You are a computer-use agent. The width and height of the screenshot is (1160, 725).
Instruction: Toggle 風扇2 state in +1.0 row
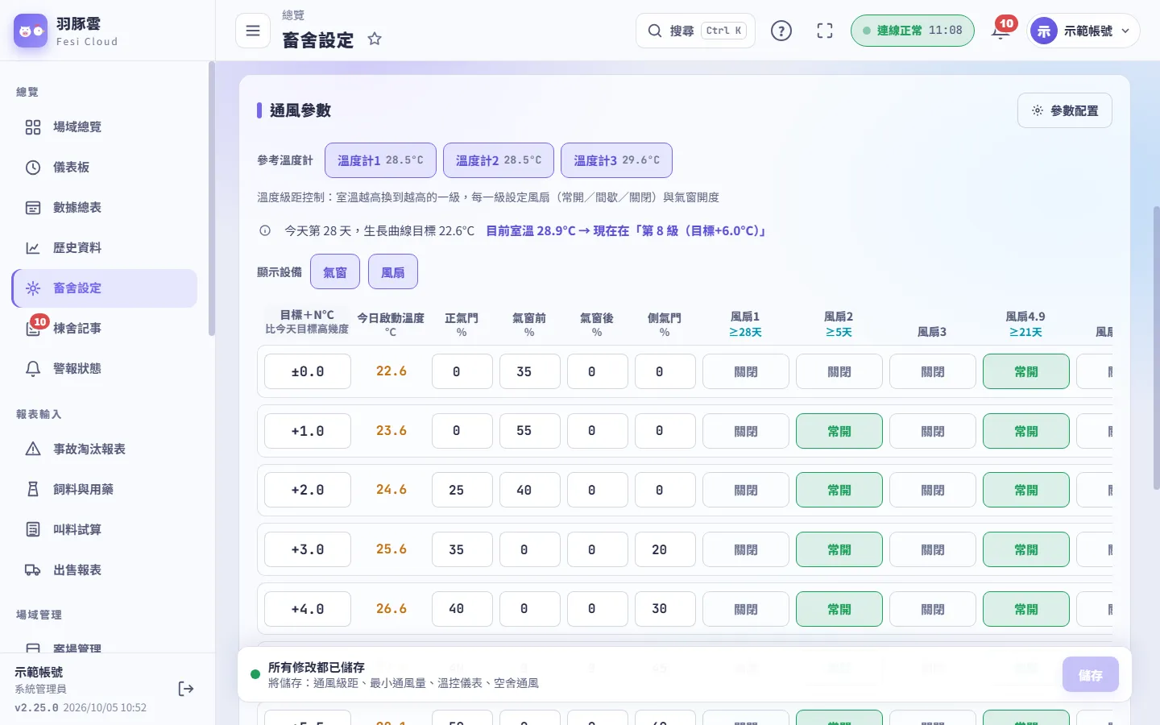click(839, 431)
